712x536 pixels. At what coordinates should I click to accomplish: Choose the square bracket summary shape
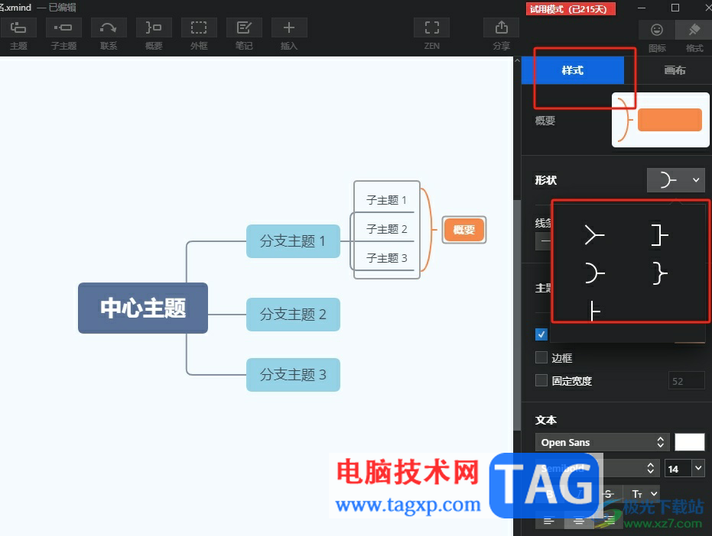point(659,235)
